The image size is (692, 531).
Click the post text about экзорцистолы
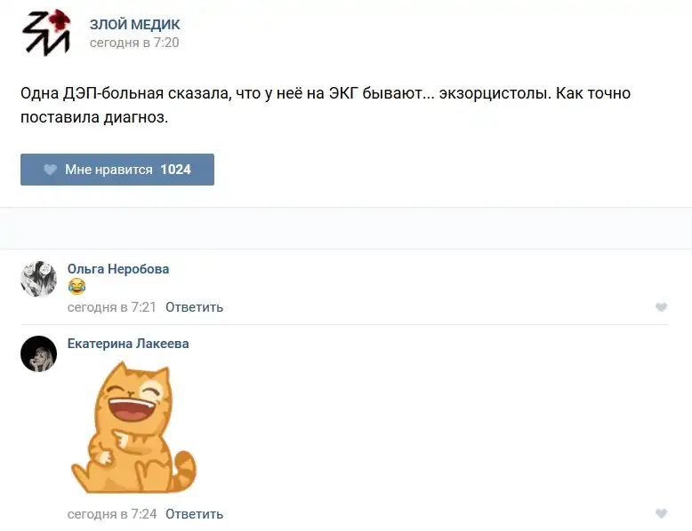[x=326, y=106]
